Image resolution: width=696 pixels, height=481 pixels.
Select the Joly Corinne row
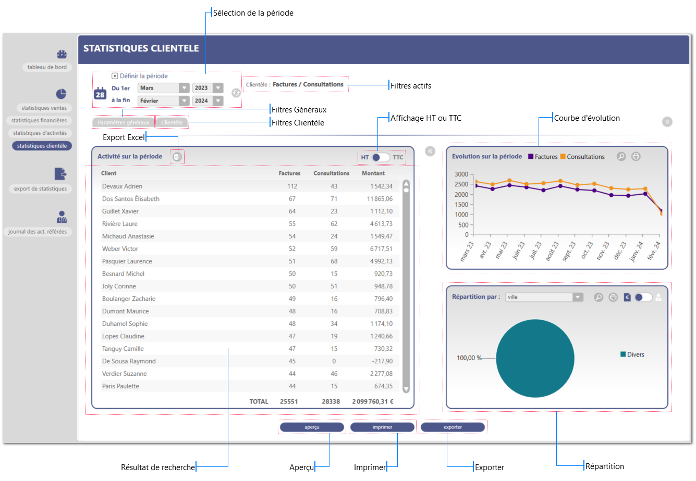click(x=250, y=286)
